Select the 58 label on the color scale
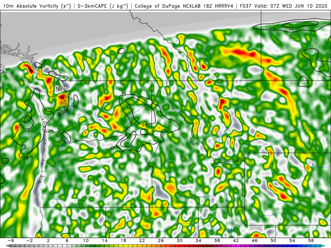The image size is (331, 248). coord(311,241)
